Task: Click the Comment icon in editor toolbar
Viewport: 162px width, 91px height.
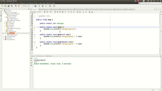Action: 89,12
